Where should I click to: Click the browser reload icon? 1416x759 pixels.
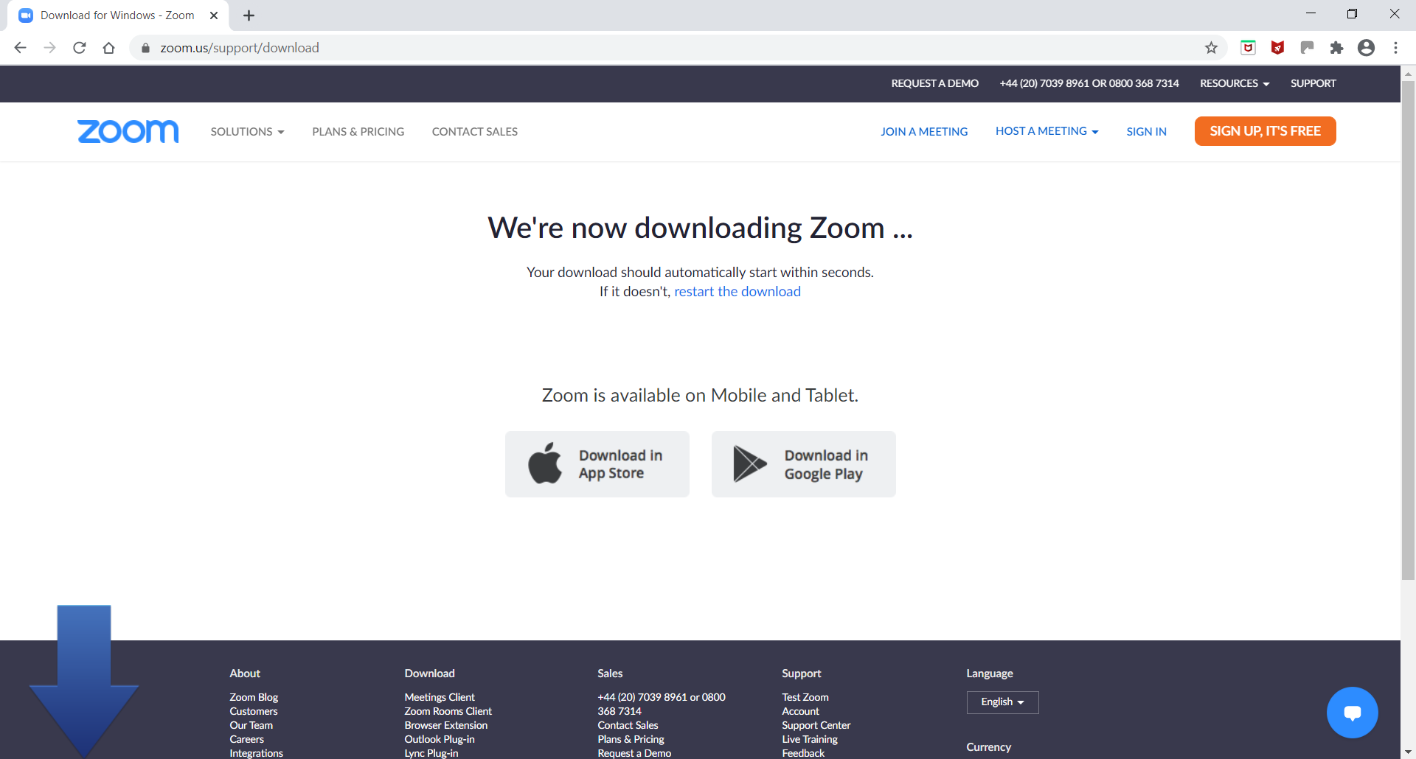(80, 48)
